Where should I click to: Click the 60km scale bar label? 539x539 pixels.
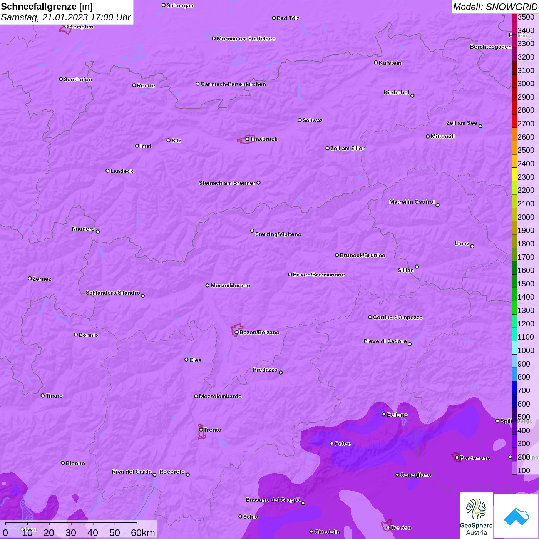coord(143,532)
